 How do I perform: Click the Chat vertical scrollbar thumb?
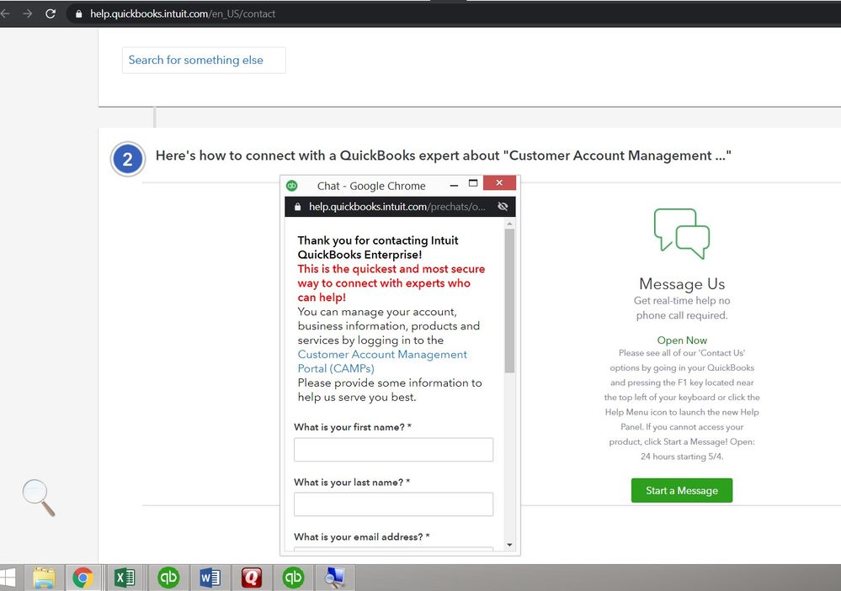coord(509,301)
